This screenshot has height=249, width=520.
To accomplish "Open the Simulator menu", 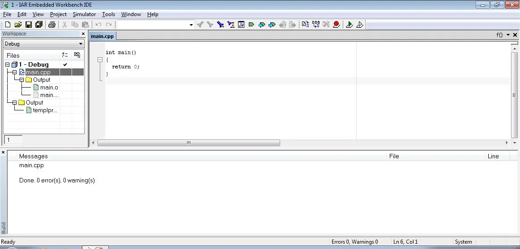I will point(84,14).
